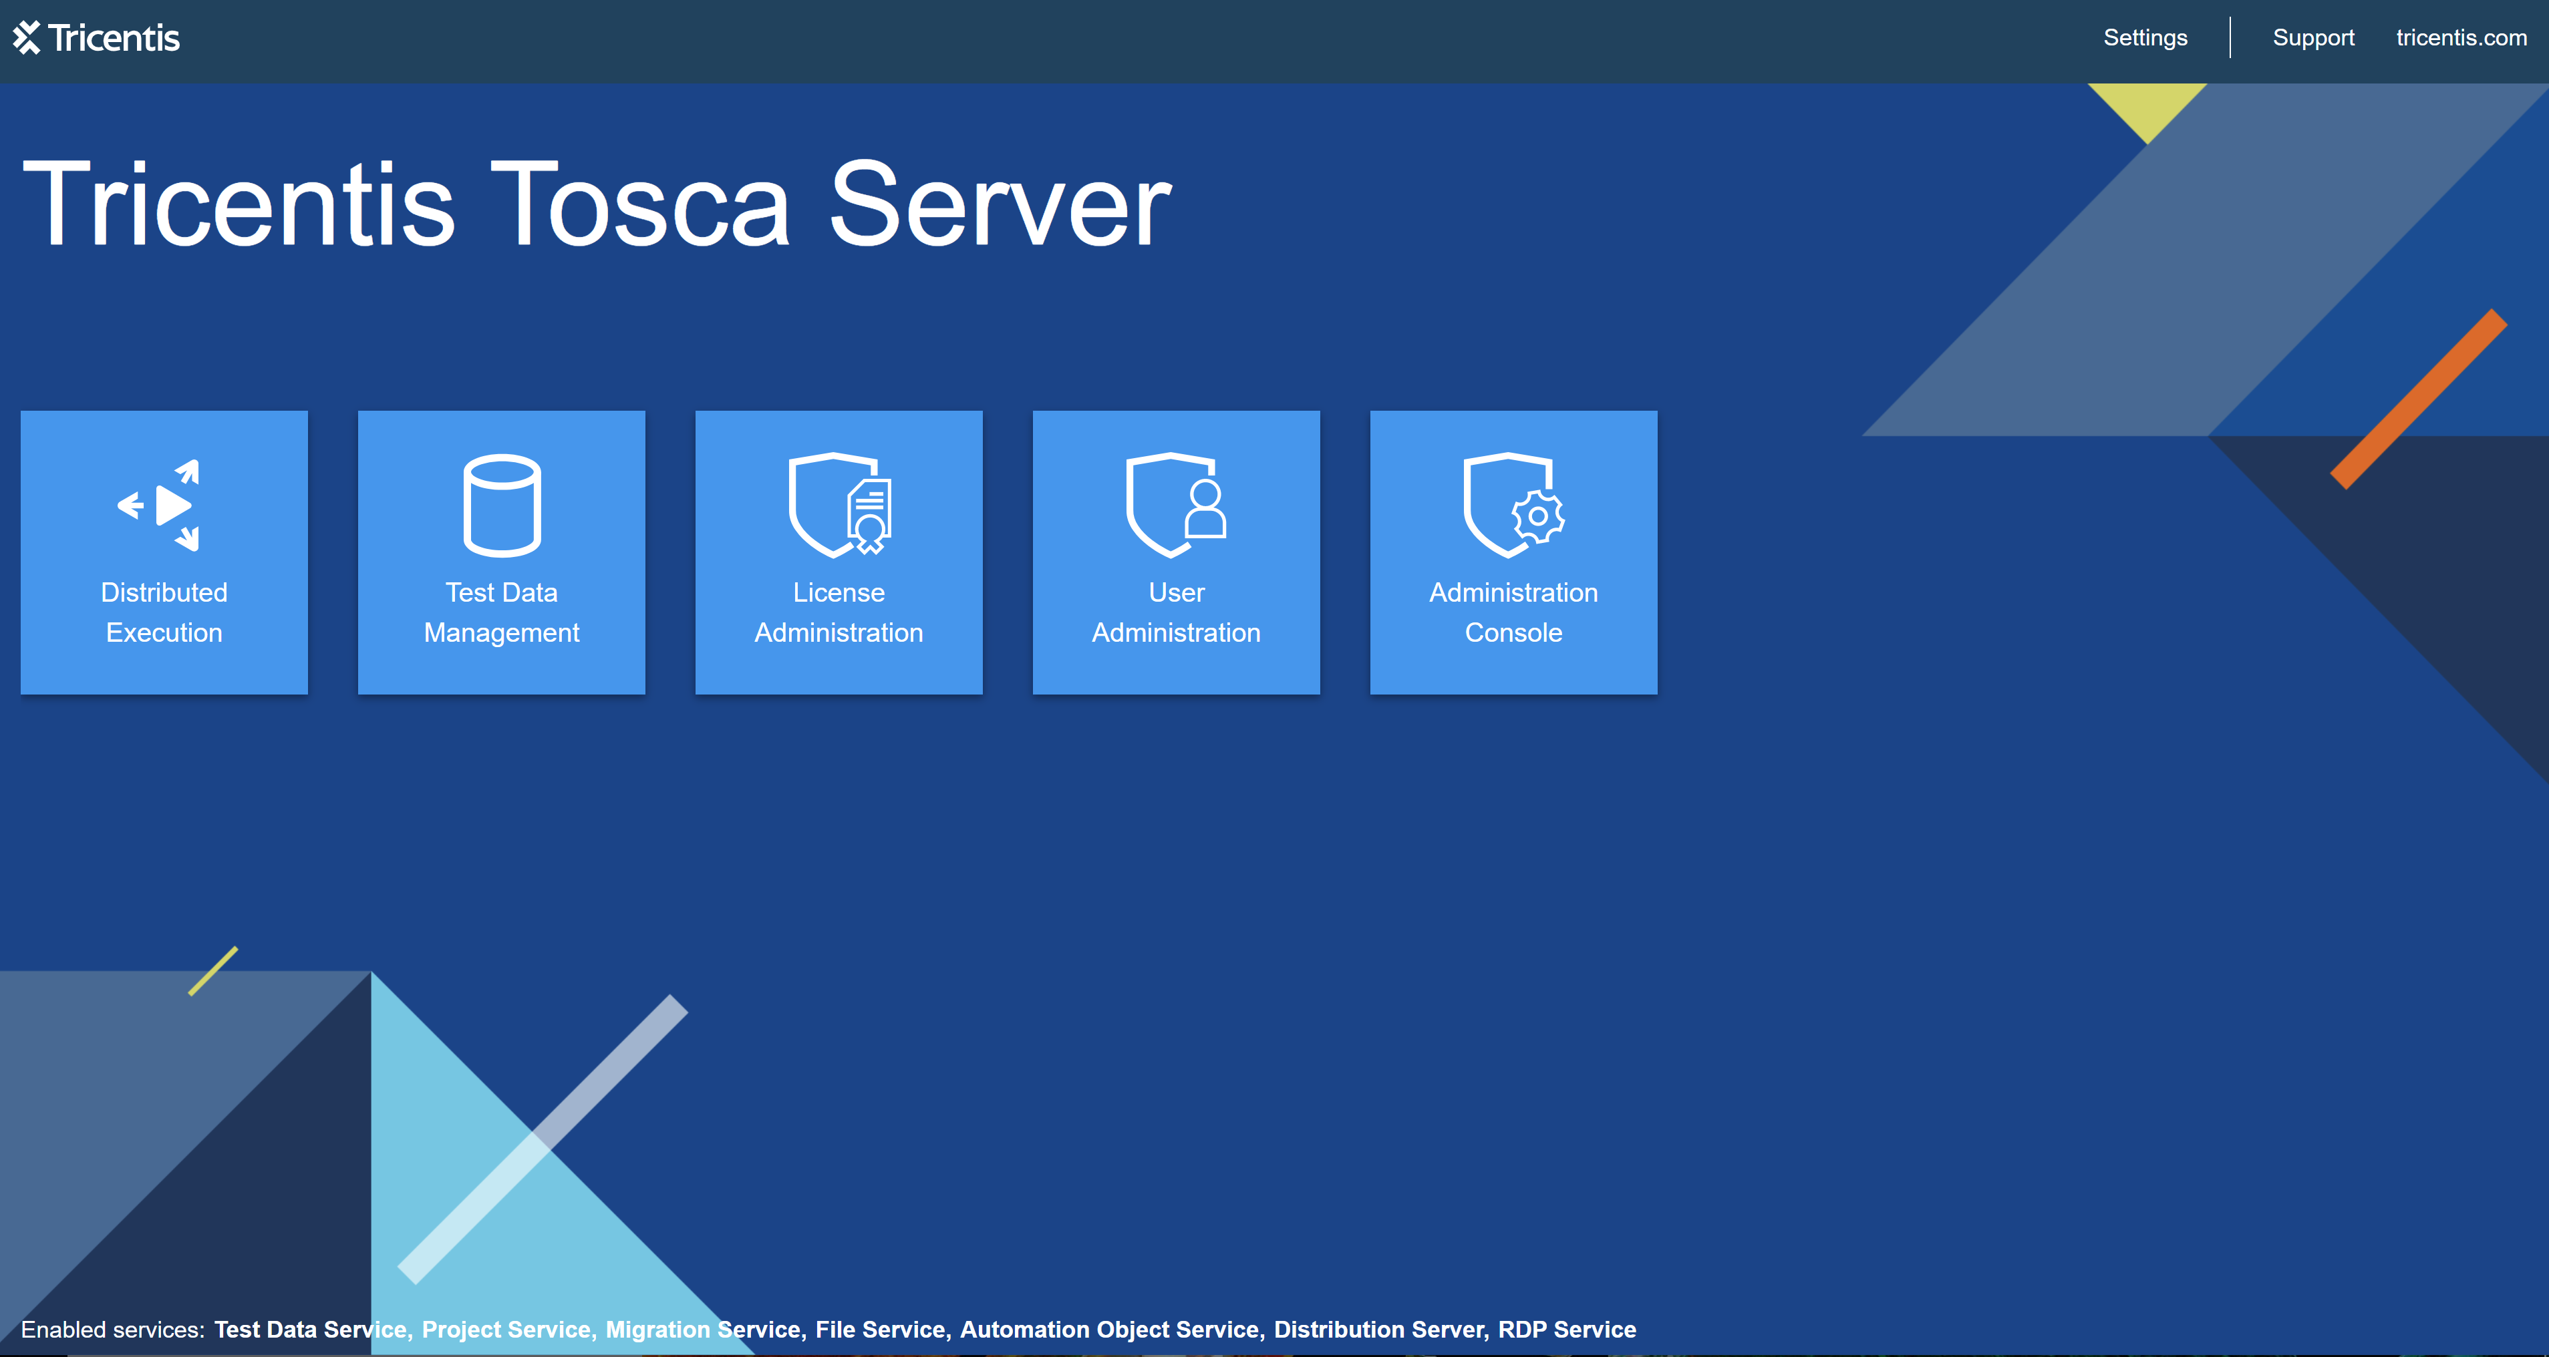Open the Settings menu item

(x=2144, y=37)
